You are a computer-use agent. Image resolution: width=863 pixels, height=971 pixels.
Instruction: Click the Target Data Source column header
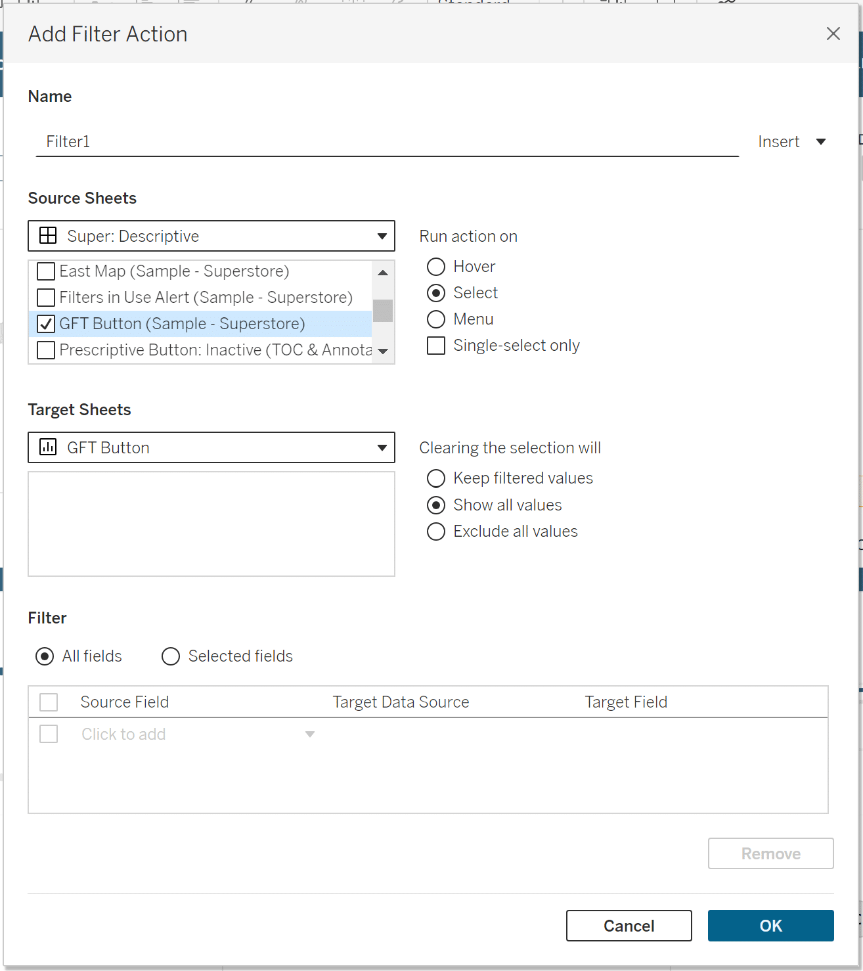(x=401, y=702)
